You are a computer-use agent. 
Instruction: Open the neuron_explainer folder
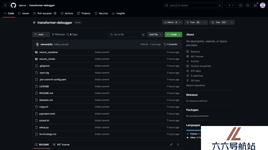(49, 52)
